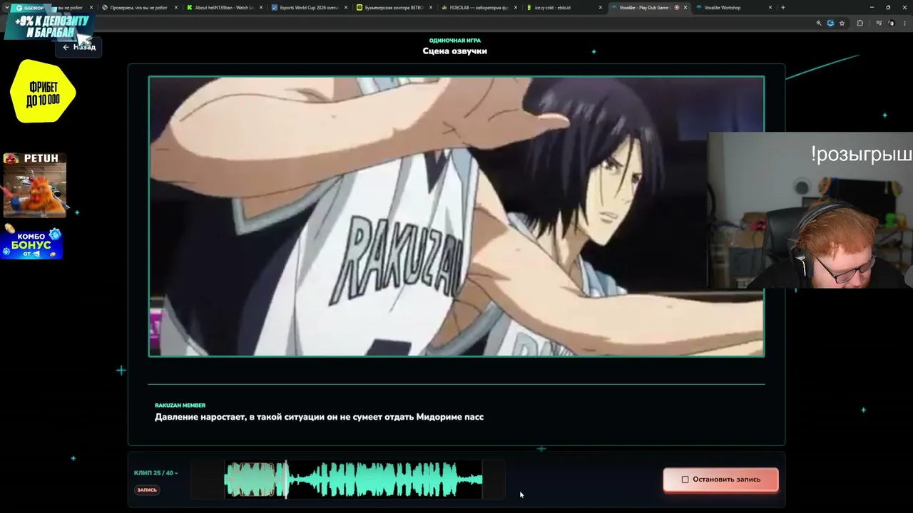Switch to the About heliN139ban tab
913x513 pixels.
(x=223, y=8)
